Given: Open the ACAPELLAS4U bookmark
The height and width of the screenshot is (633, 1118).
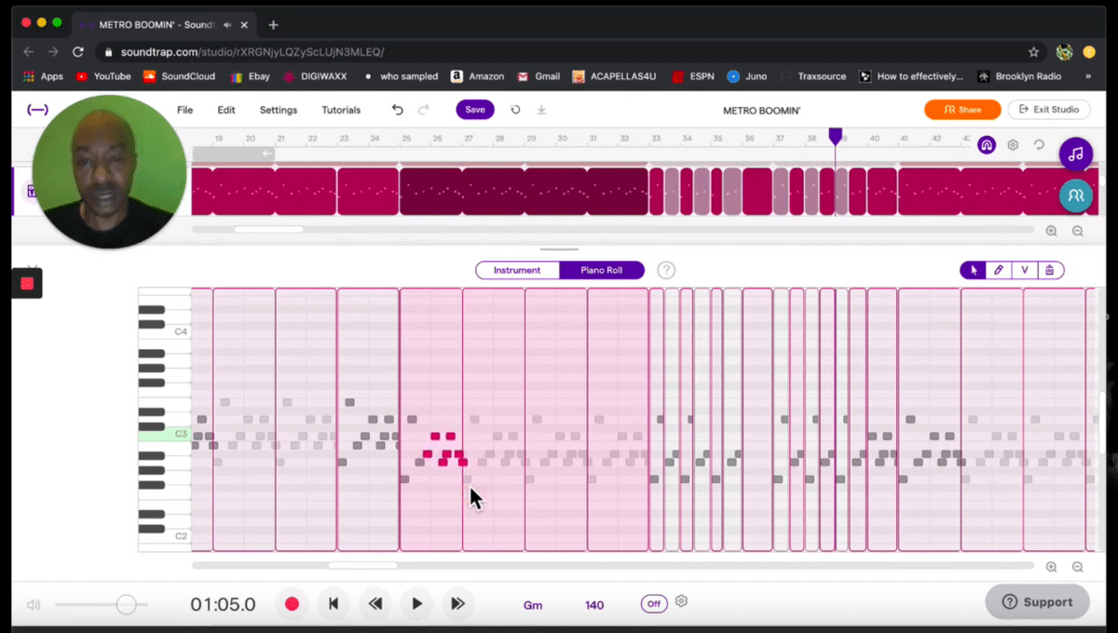Looking at the screenshot, I should click(612, 76).
